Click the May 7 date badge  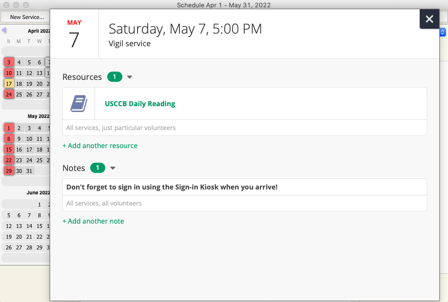coord(74,34)
